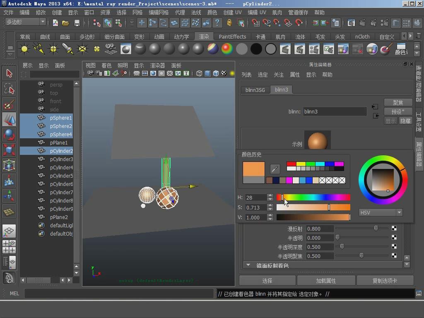This screenshot has height=318, width=424.
Task: Increase H value with stepper up arrow
Action: [x=270, y=195]
